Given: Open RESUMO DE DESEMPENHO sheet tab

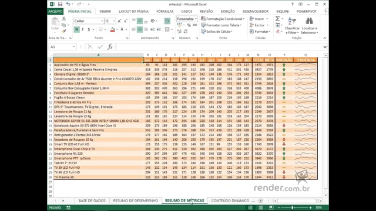Looking at the screenshot, I should [x=136, y=200].
